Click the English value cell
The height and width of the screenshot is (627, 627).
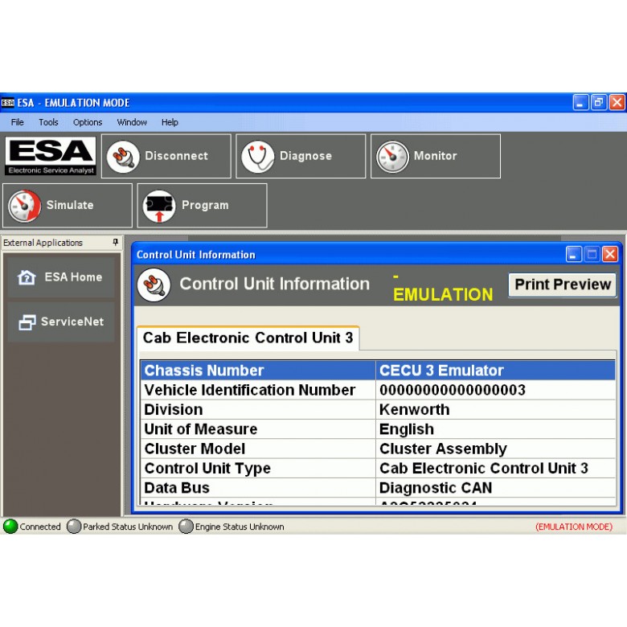coord(495,429)
